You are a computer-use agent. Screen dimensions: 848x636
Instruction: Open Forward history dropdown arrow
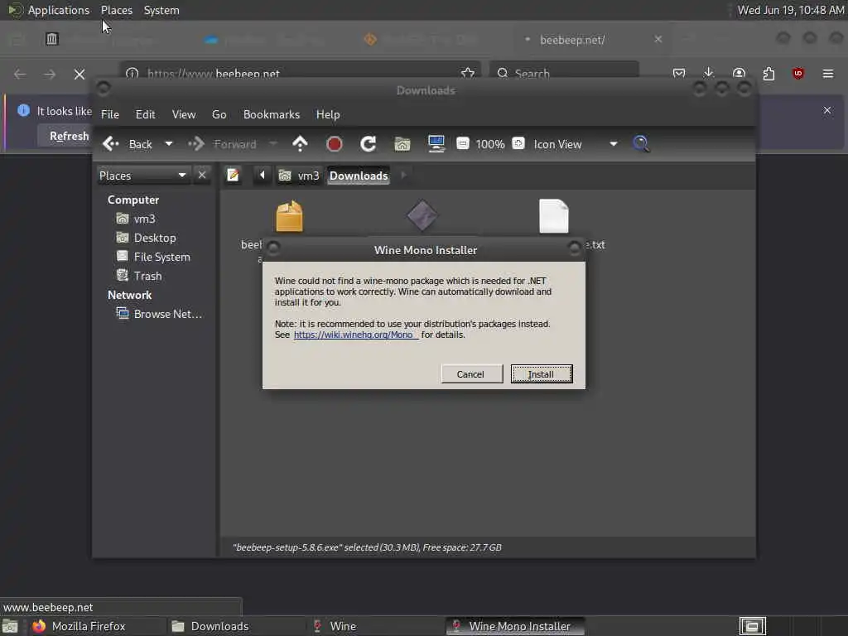[x=273, y=144]
